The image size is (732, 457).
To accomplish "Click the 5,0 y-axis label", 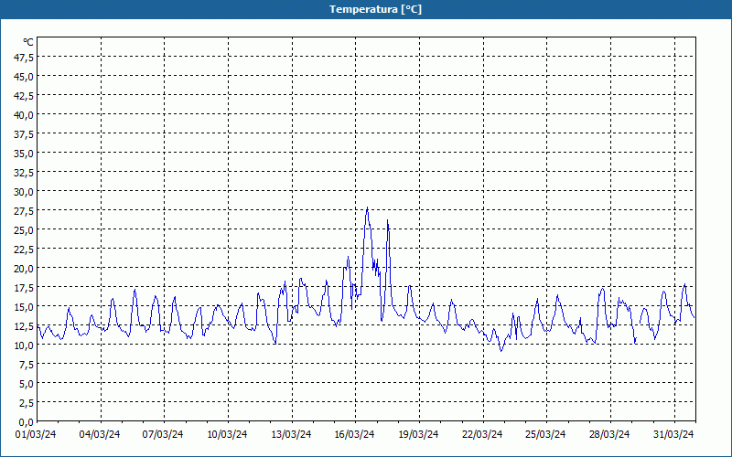I will pyautogui.click(x=27, y=384).
